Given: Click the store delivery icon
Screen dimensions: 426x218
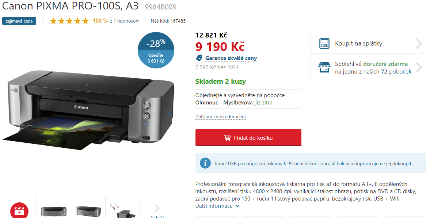Looking at the screenshot, I should click(x=324, y=67).
